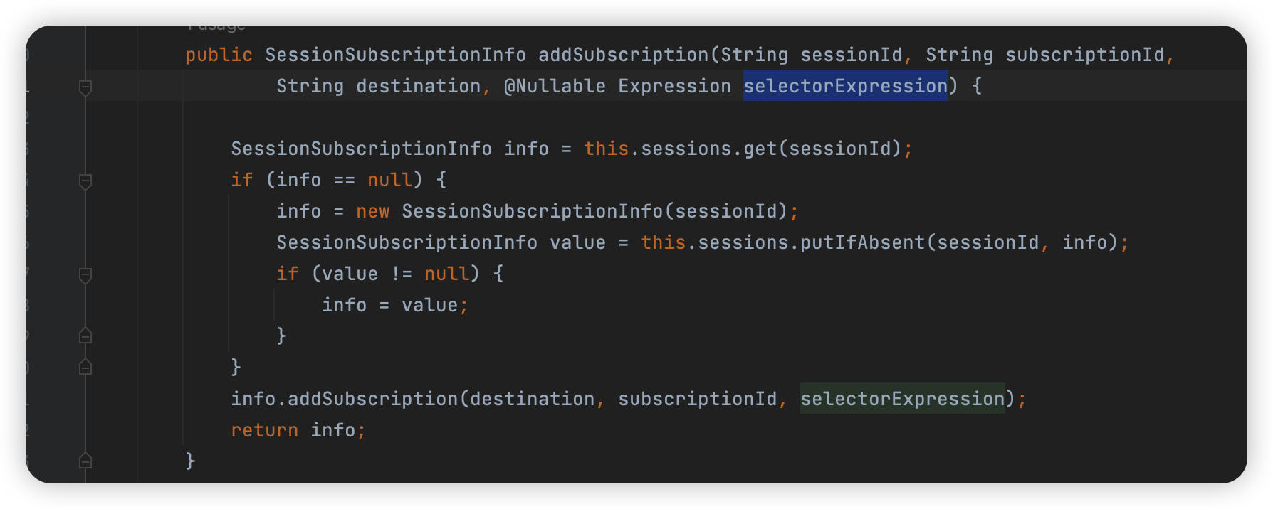Click the @Nullable annotation

pyautogui.click(x=555, y=86)
